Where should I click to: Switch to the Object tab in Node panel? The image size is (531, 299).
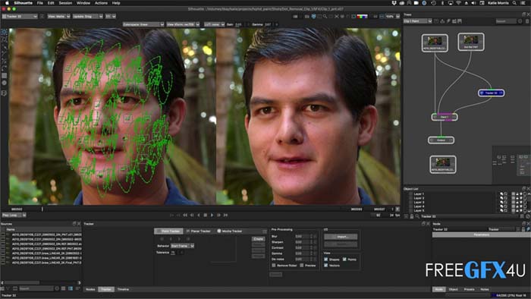pos(453,290)
